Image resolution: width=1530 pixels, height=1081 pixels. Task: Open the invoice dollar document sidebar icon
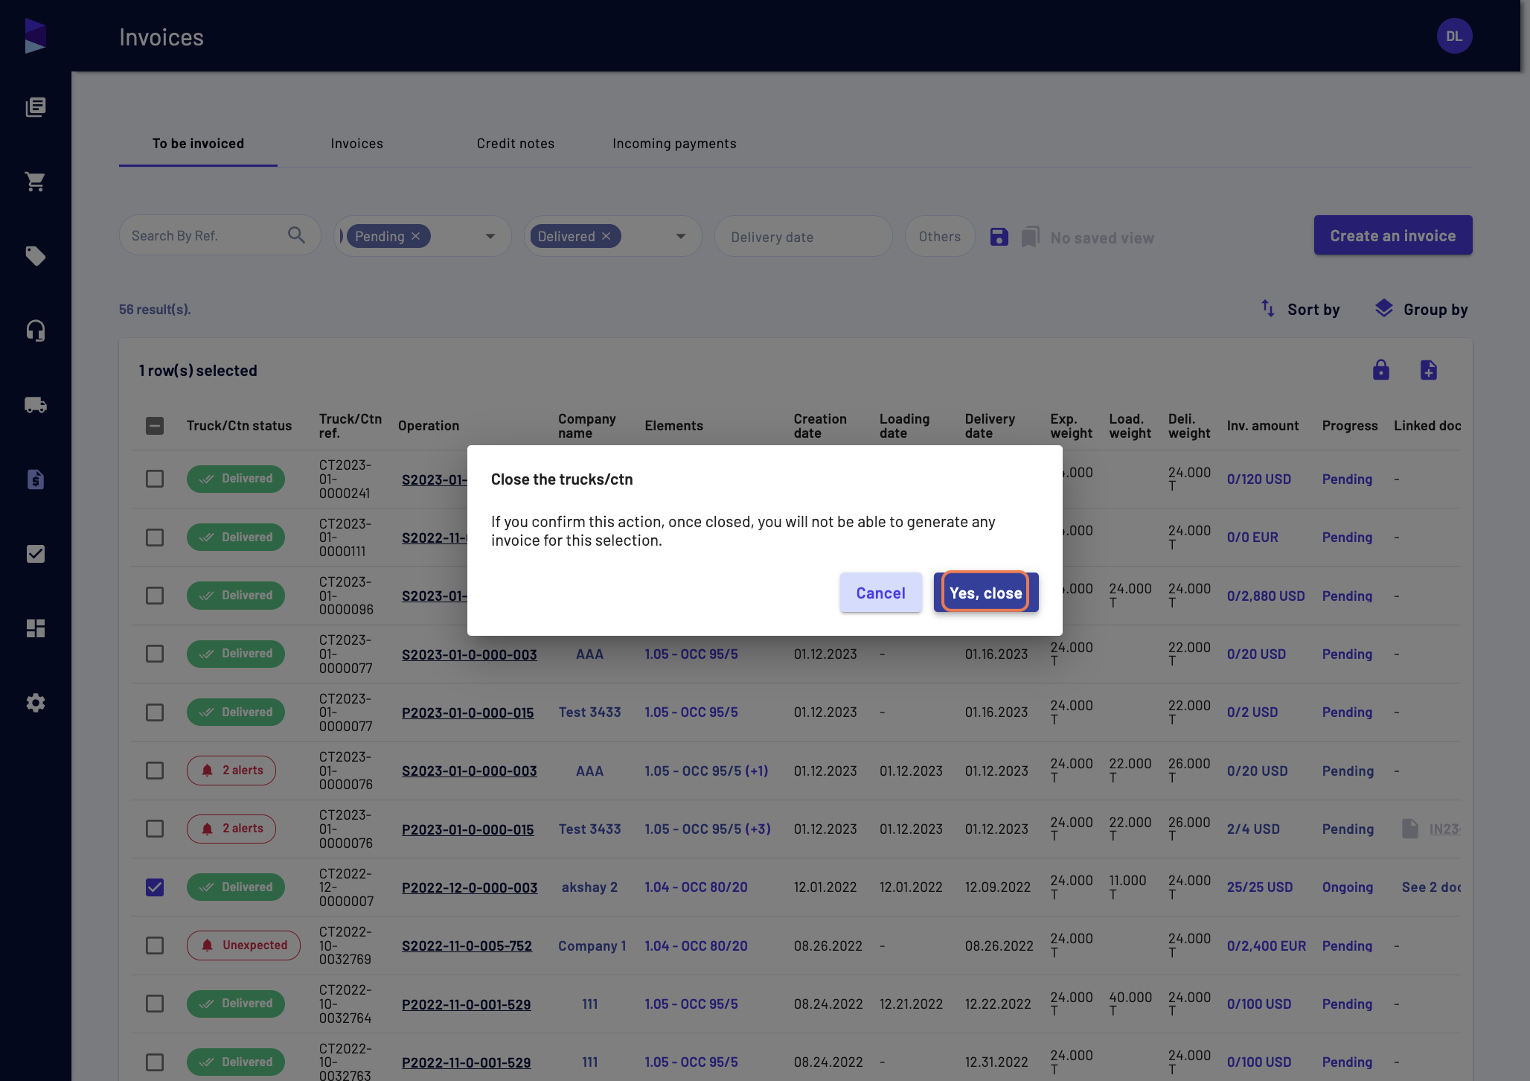point(36,479)
